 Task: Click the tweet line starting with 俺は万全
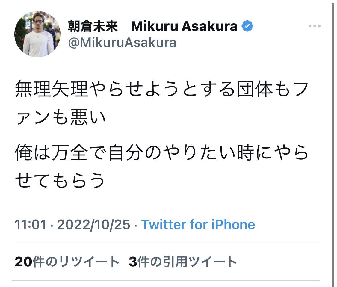tap(162, 152)
